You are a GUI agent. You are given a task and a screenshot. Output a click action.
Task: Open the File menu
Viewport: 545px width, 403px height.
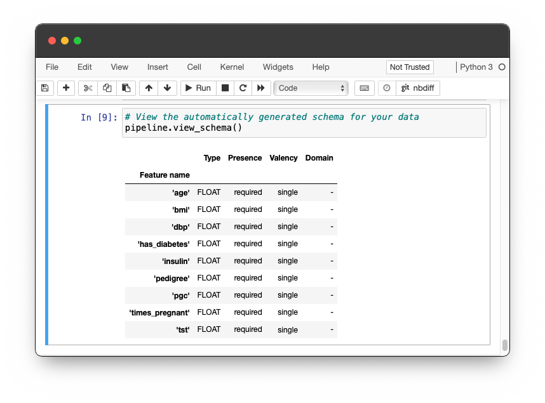(52, 67)
